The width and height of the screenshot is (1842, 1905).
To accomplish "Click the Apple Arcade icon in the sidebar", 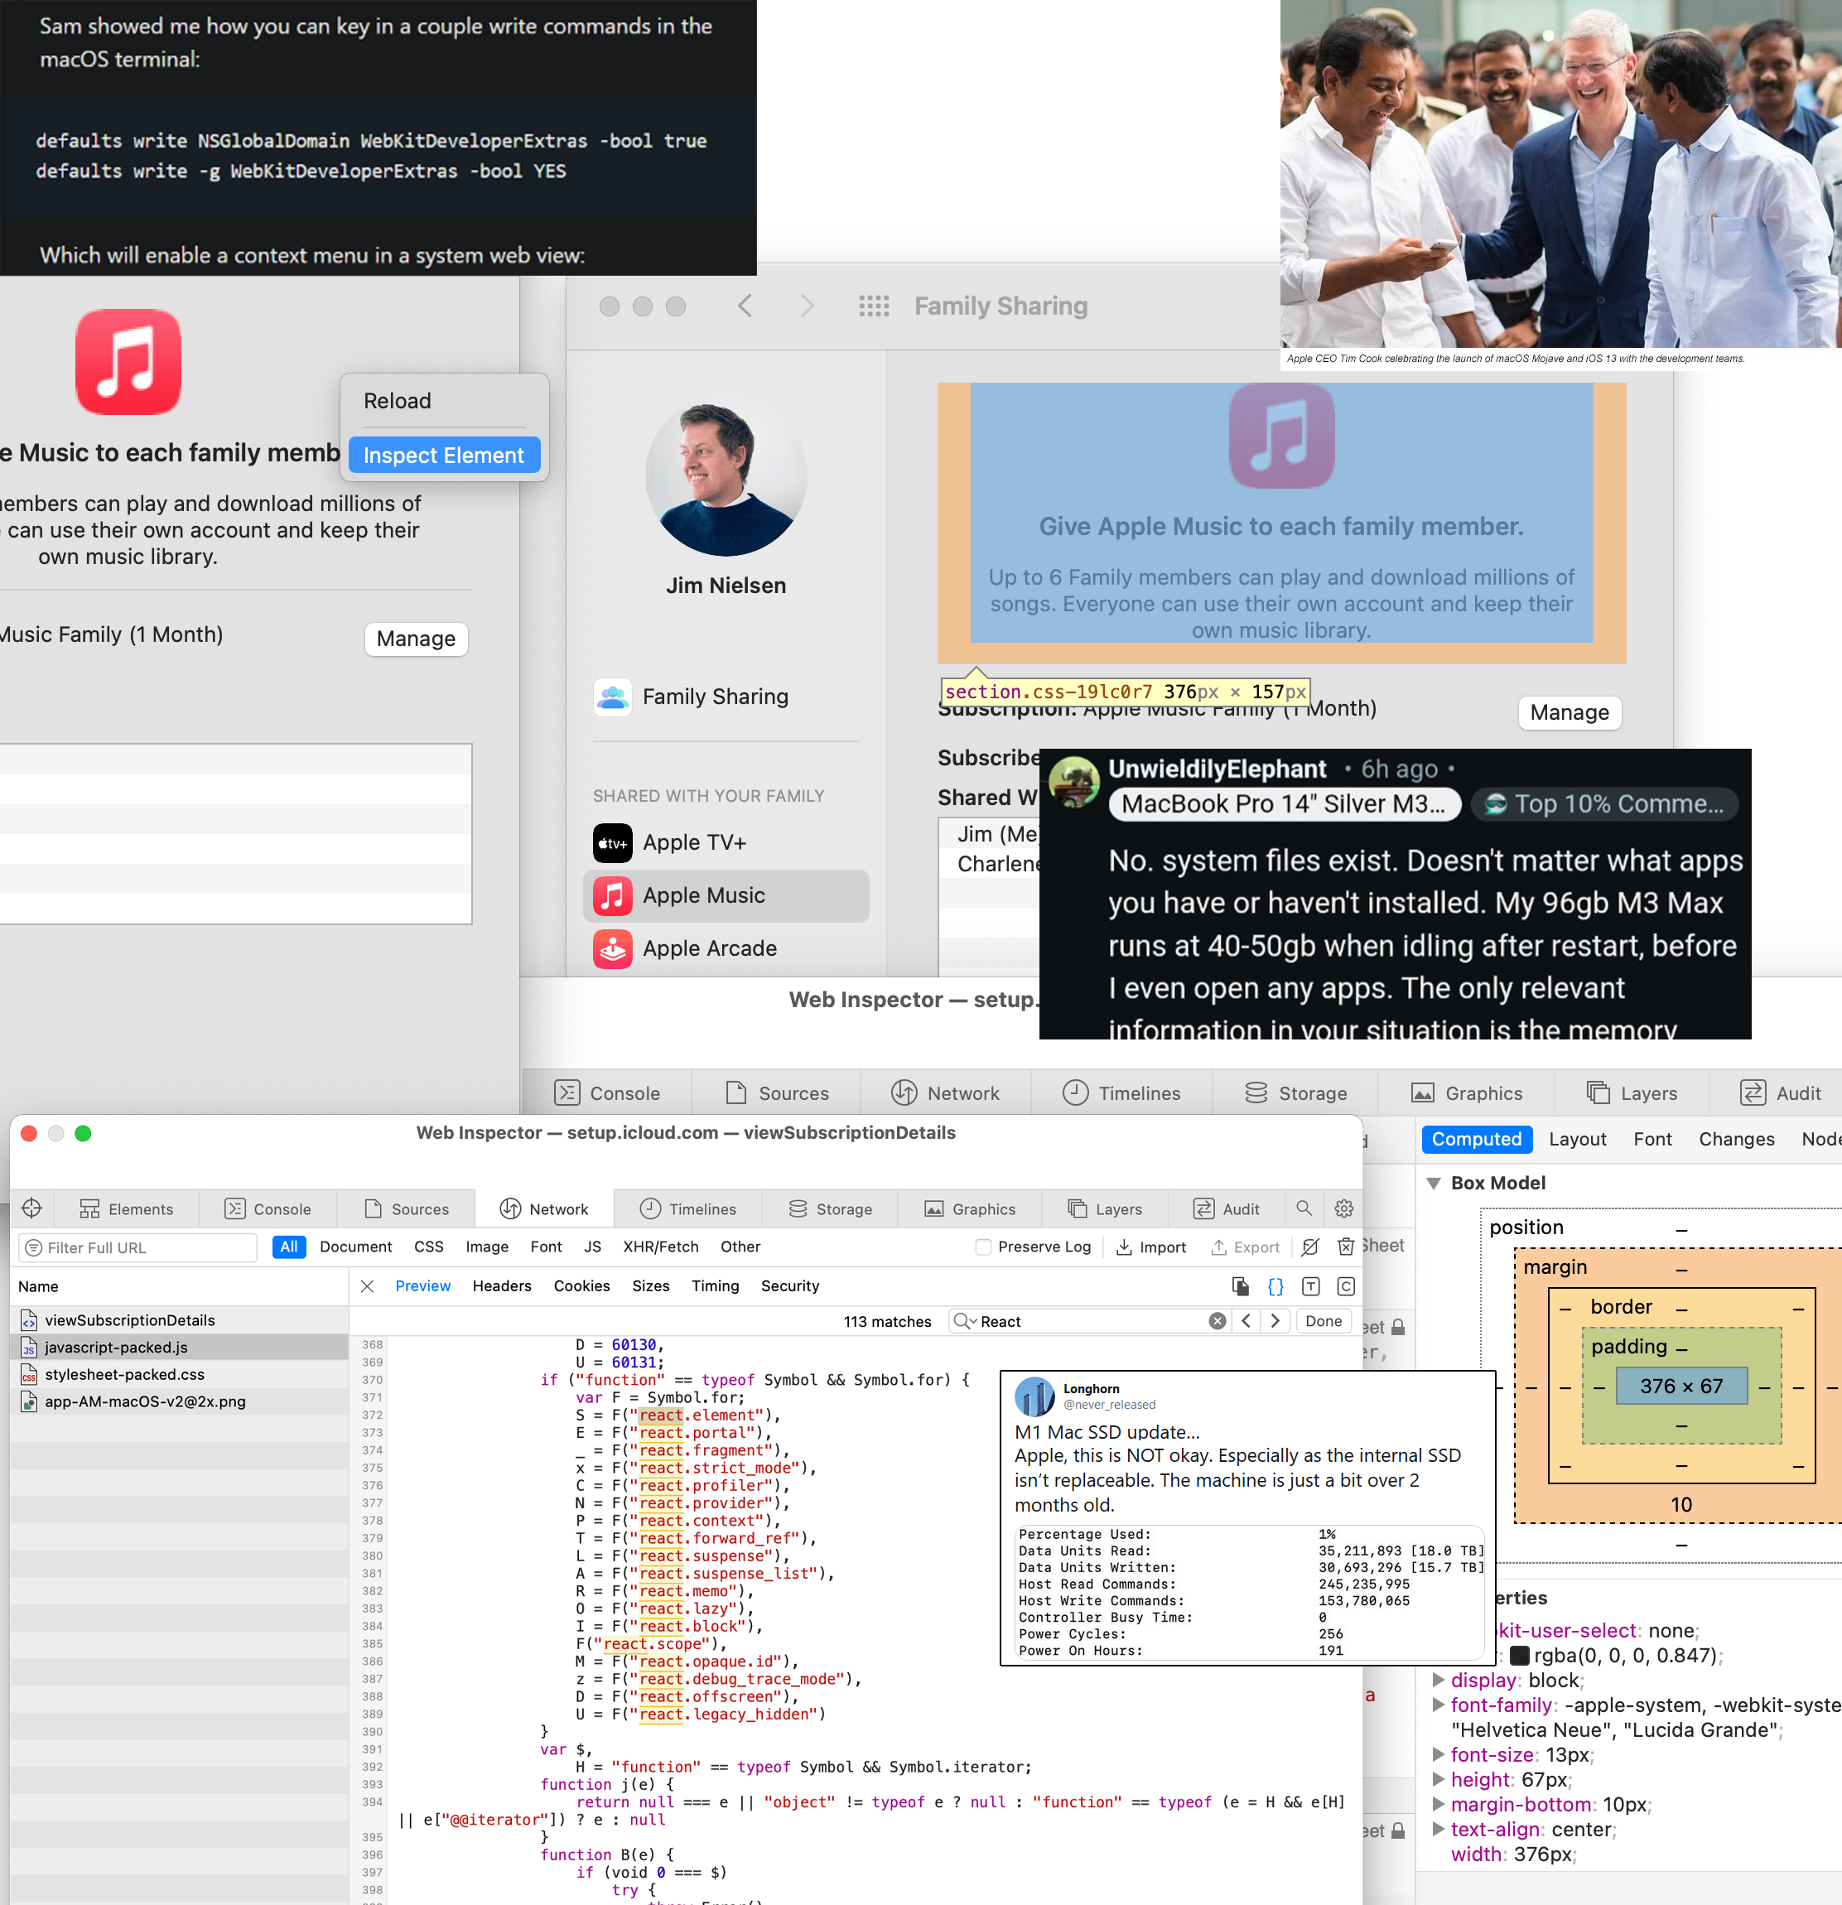I will [x=612, y=948].
